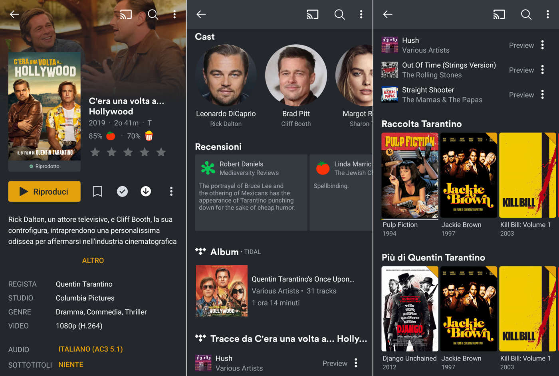The width and height of the screenshot is (559, 376).
Task: Open options for Hush above Out Of Time
Action: pyautogui.click(x=542, y=45)
